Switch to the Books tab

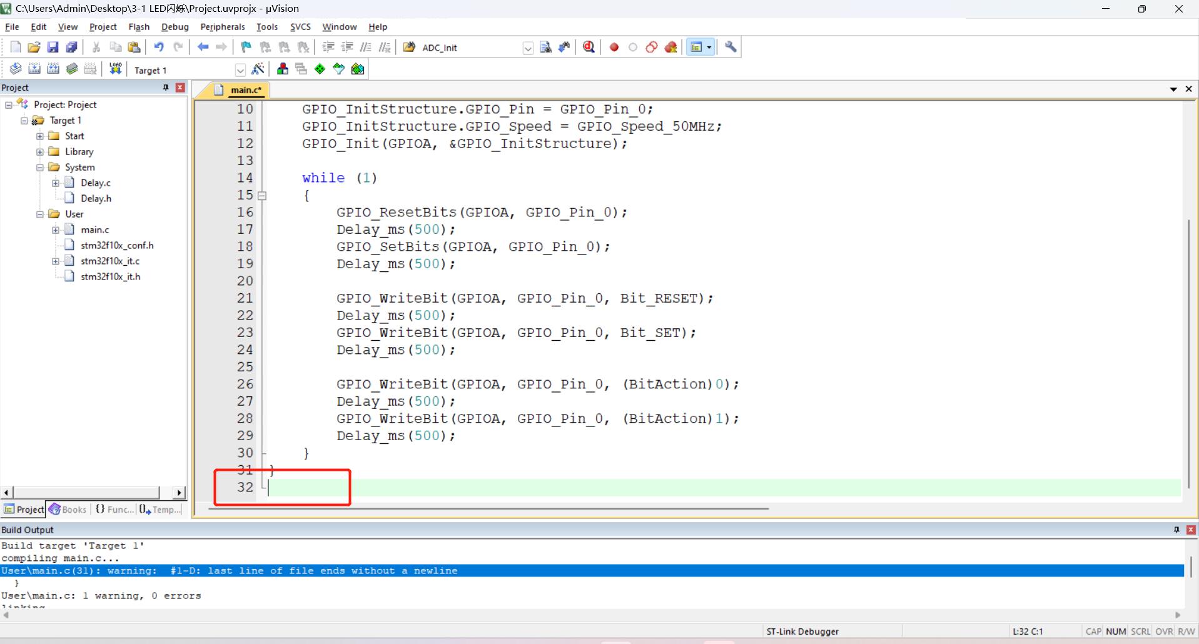[x=68, y=510]
